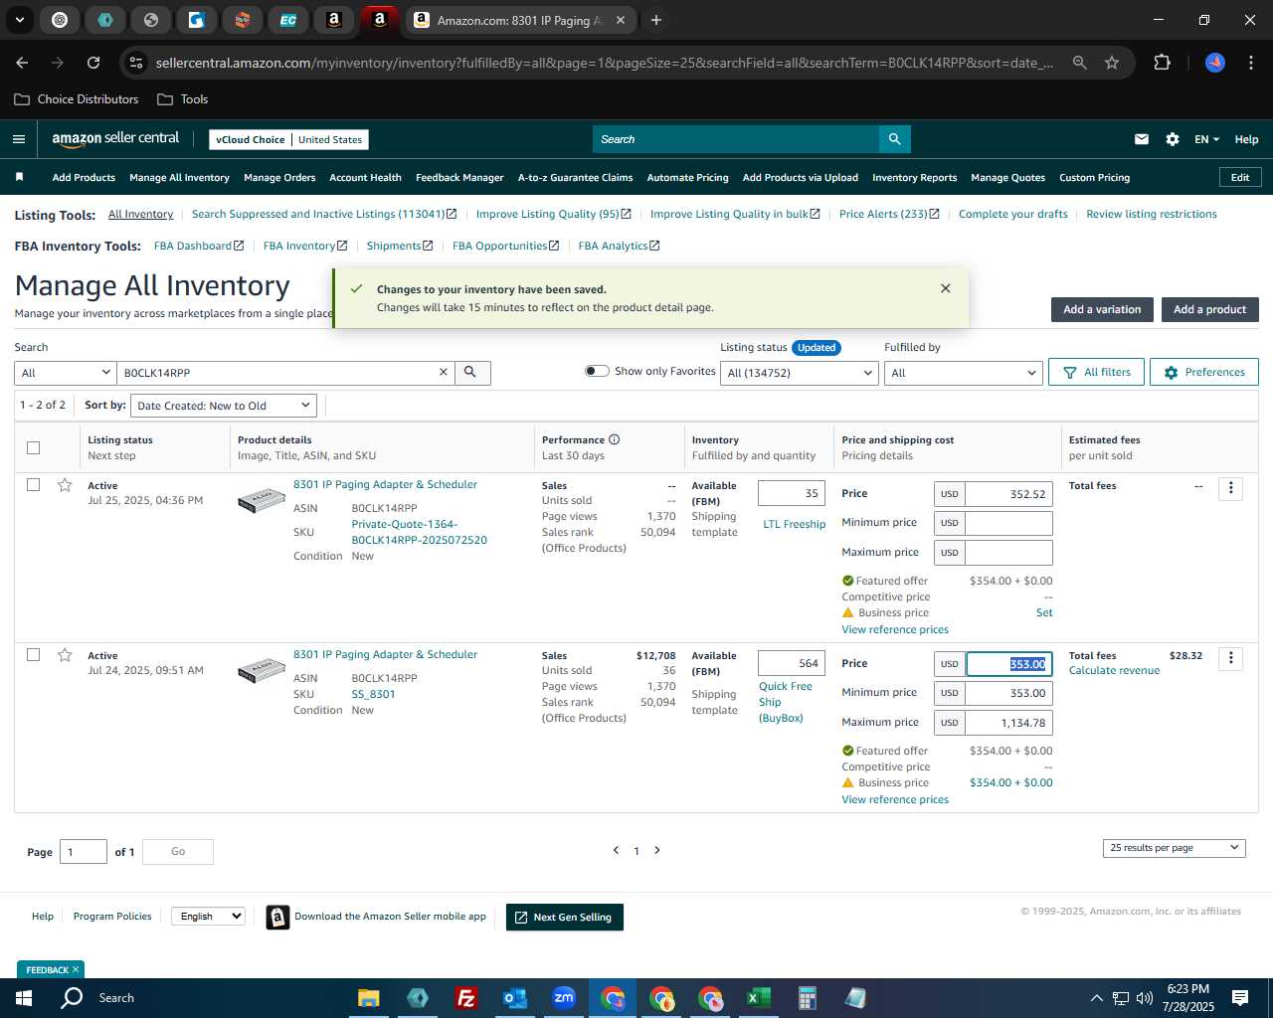The height and width of the screenshot is (1018, 1273).
Task: Select the Private-Quote listing checkbox
Action: 33,485
